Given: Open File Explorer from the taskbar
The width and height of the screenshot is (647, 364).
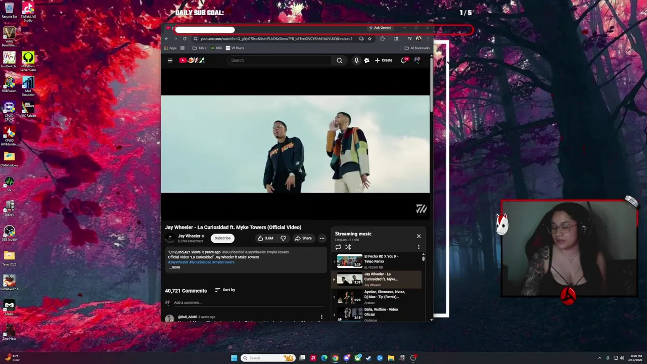Looking at the screenshot, I should [391, 358].
